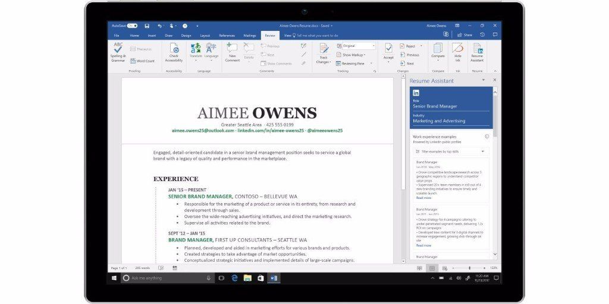
Task: Click the Share button
Action: (x=464, y=35)
